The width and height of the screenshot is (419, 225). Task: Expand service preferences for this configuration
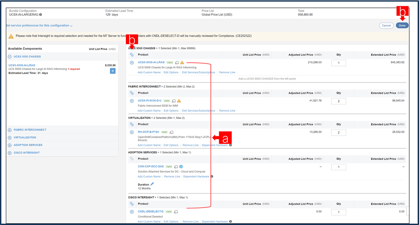39,26
